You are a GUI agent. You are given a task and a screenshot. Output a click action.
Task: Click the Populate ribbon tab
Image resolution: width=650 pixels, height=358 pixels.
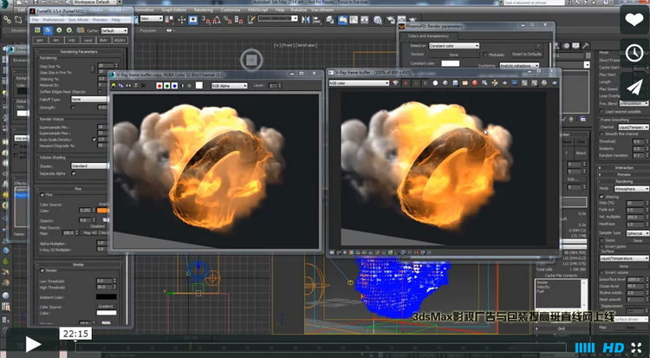click(148, 30)
